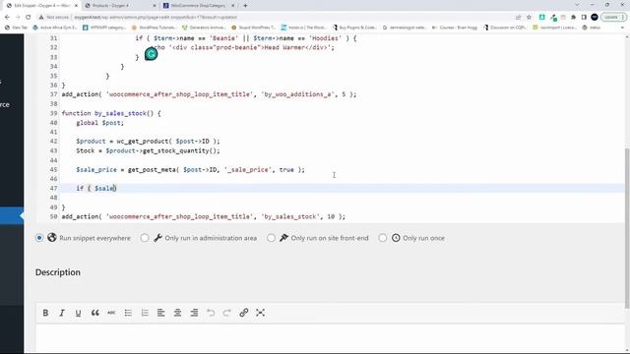Image resolution: width=630 pixels, height=354 pixels.
Task: Select Only run once
Action: (x=383, y=238)
